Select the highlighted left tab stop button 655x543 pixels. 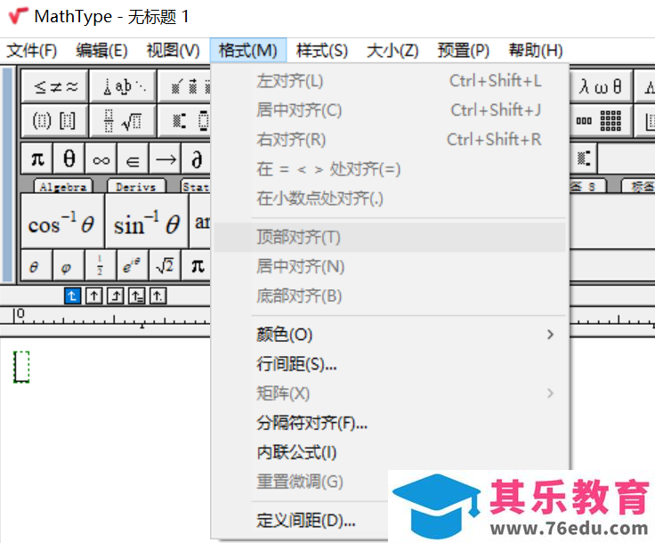click(73, 296)
